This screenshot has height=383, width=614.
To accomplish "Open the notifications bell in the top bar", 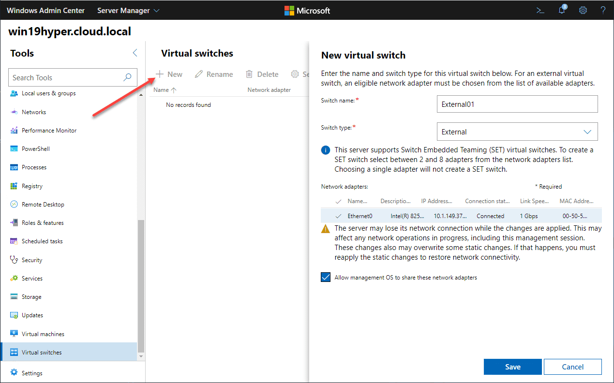I will point(561,10).
